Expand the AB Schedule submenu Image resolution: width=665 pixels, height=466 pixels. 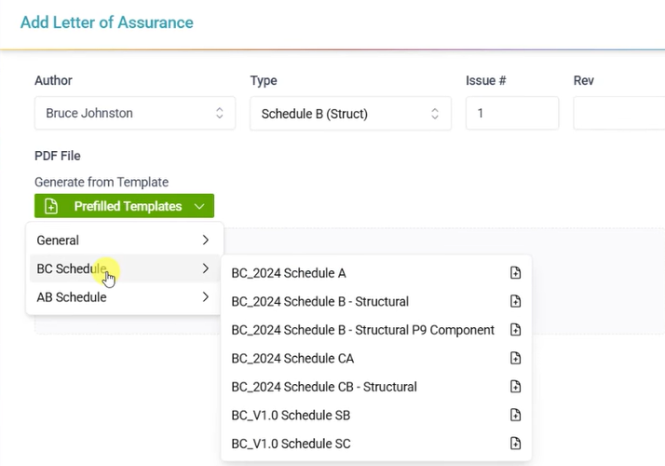[x=124, y=297]
